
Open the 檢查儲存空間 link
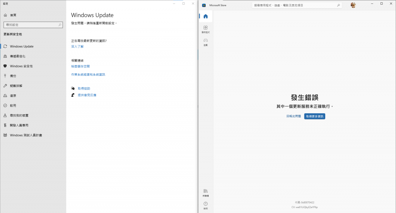pyautogui.click(x=80, y=66)
